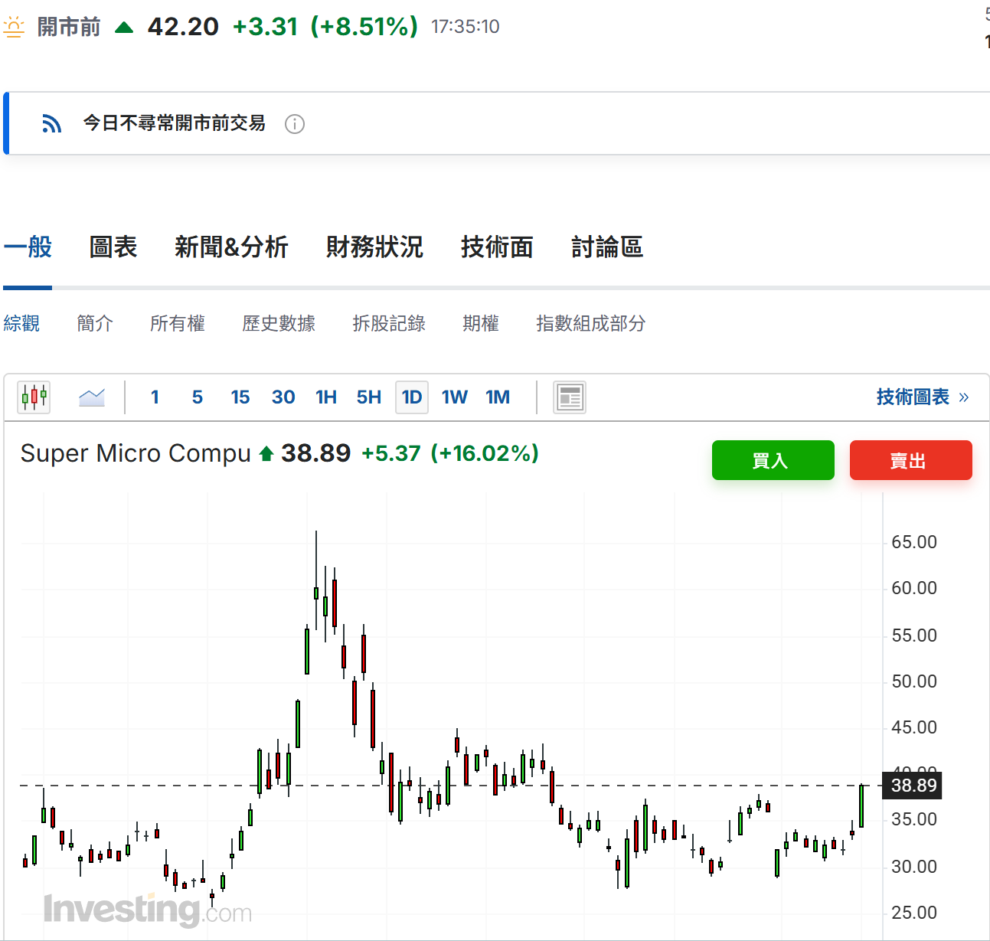Open the 財務狀況 tab

pos(374,247)
